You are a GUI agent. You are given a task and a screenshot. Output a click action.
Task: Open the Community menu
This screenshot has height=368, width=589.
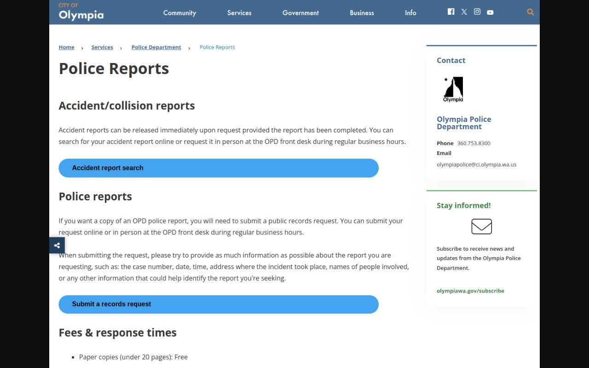(x=179, y=13)
